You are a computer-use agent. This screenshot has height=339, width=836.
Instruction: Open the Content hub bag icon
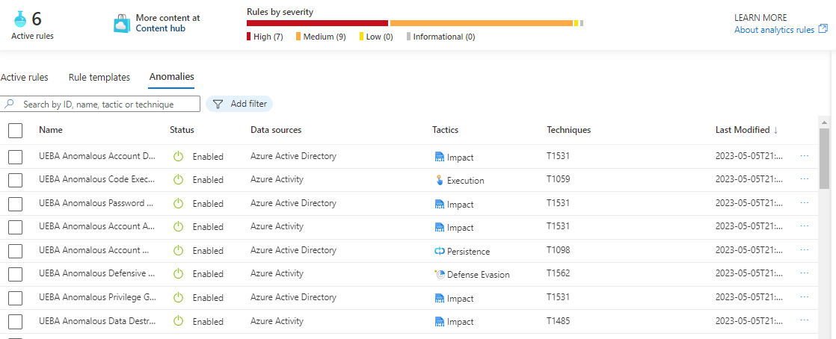(x=122, y=24)
